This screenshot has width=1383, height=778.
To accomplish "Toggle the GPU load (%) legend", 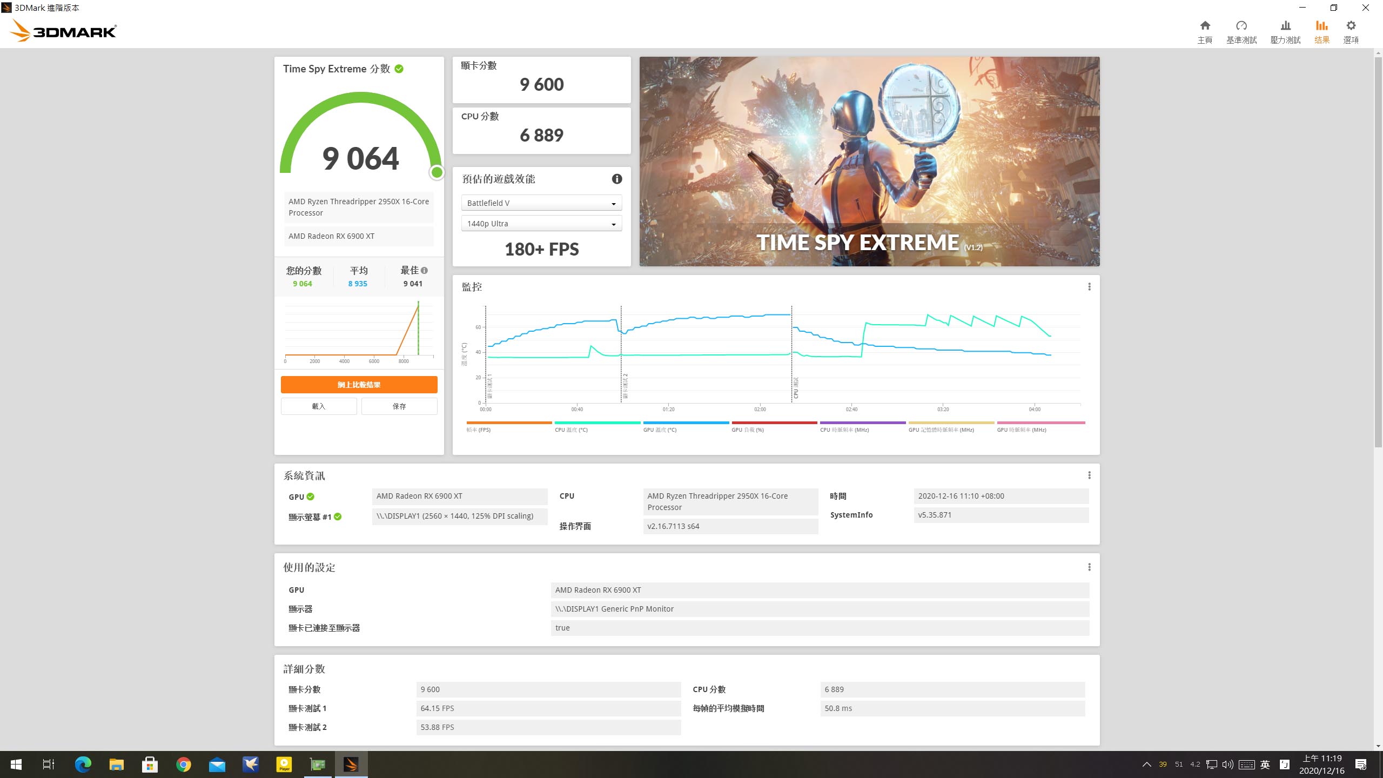I will pos(774,426).
